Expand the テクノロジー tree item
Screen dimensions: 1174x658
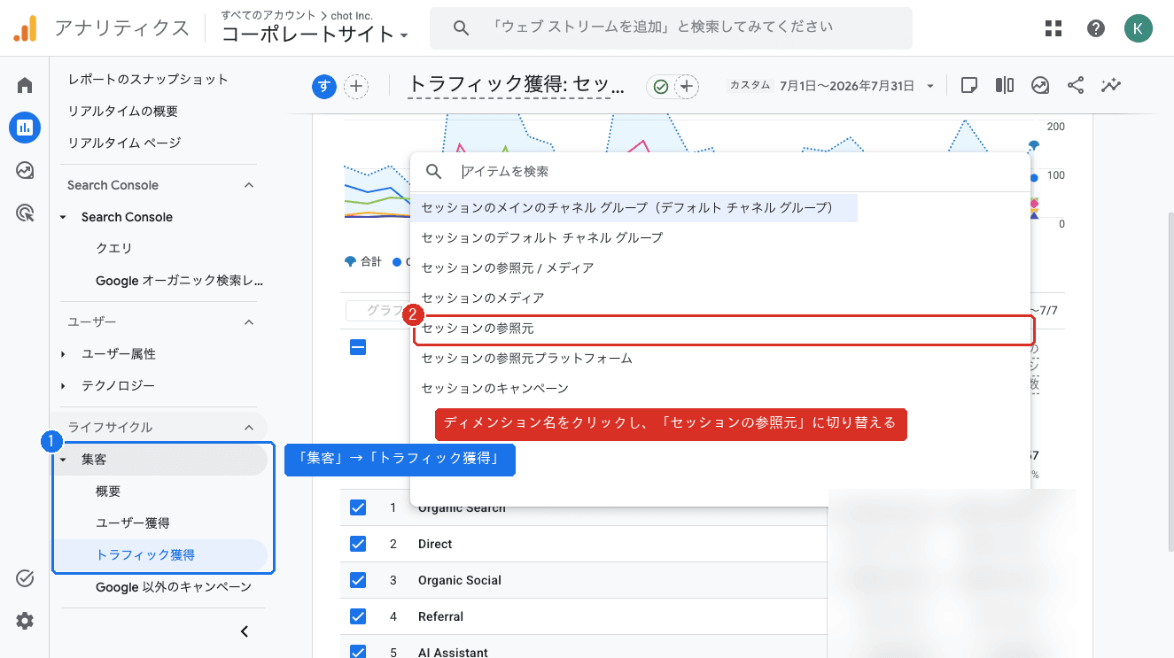pyautogui.click(x=63, y=386)
